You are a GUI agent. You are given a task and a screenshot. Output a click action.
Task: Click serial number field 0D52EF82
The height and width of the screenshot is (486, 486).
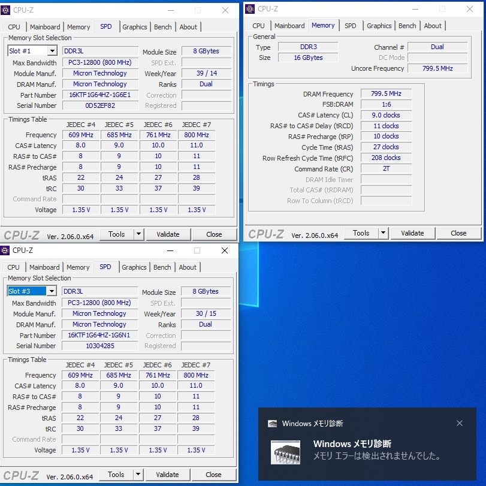(100, 105)
